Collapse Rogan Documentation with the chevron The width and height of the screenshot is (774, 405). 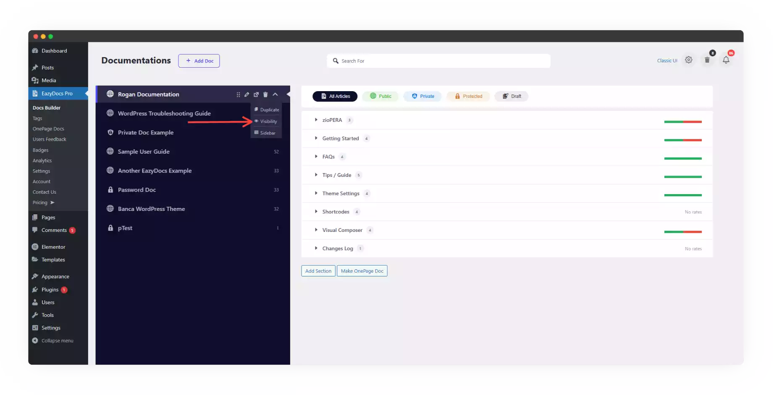point(275,94)
